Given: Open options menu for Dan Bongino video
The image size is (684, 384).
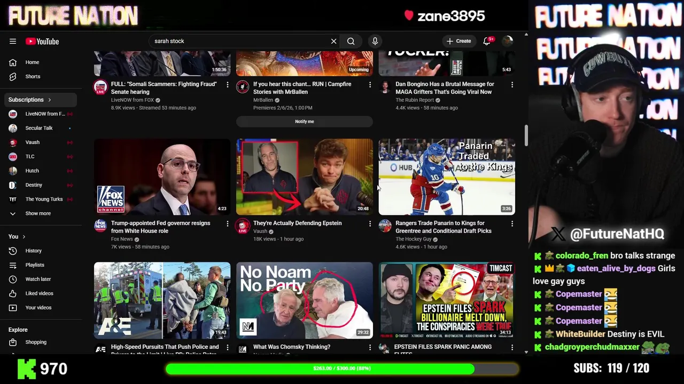Looking at the screenshot, I should [512, 84].
